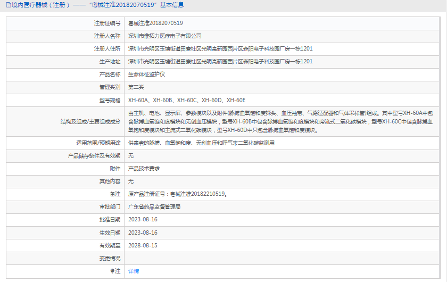
Task: Open the 详情 link in the 注 row
Action: click(134, 271)
